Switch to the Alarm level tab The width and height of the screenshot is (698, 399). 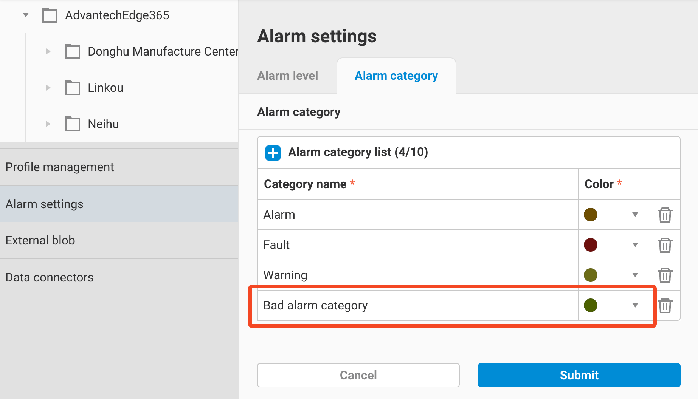[x=287, y=76]
